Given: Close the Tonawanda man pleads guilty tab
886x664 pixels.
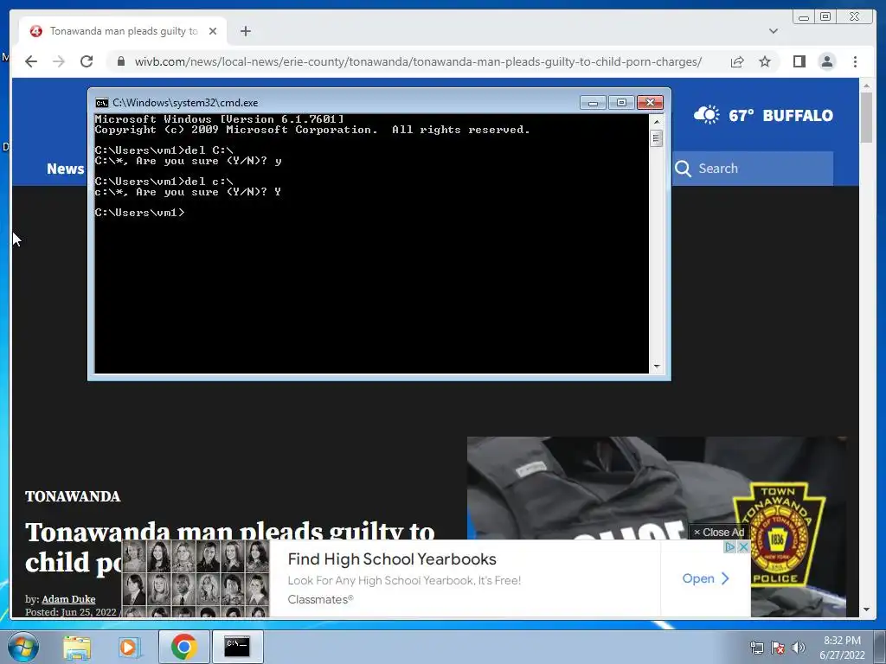Looking at the screenshot, I should click(x=213, y=31).
